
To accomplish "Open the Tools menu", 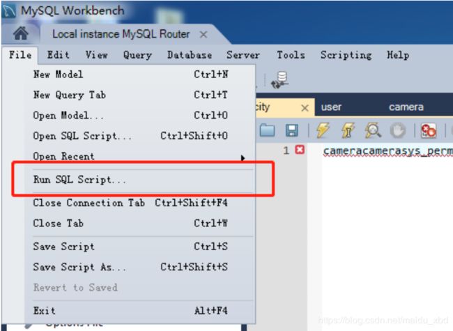I will pyautogui.click(x=291, y=55).
